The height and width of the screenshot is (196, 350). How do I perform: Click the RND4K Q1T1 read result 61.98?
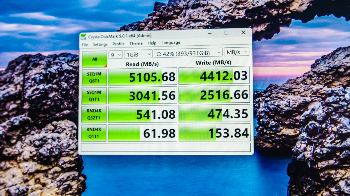[143, 133]
